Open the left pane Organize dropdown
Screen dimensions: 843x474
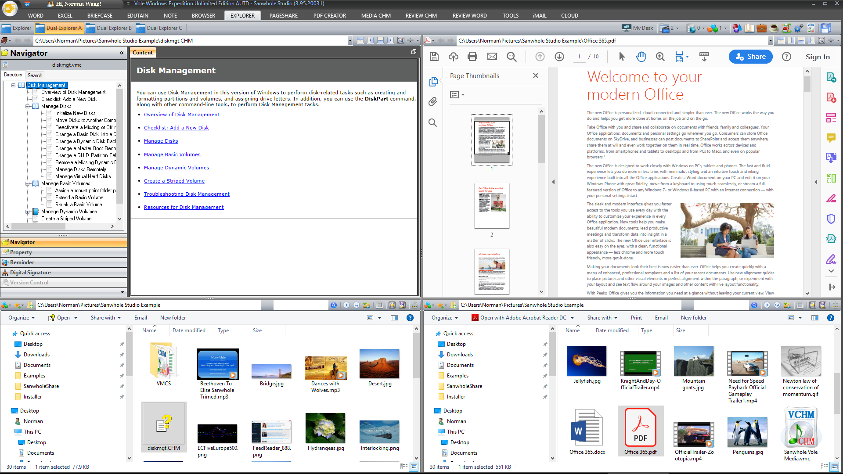coord(22,318)
